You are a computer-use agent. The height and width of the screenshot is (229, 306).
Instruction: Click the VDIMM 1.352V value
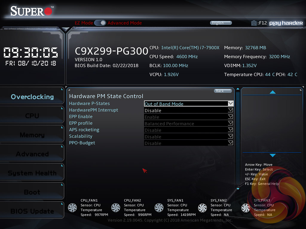250,66
